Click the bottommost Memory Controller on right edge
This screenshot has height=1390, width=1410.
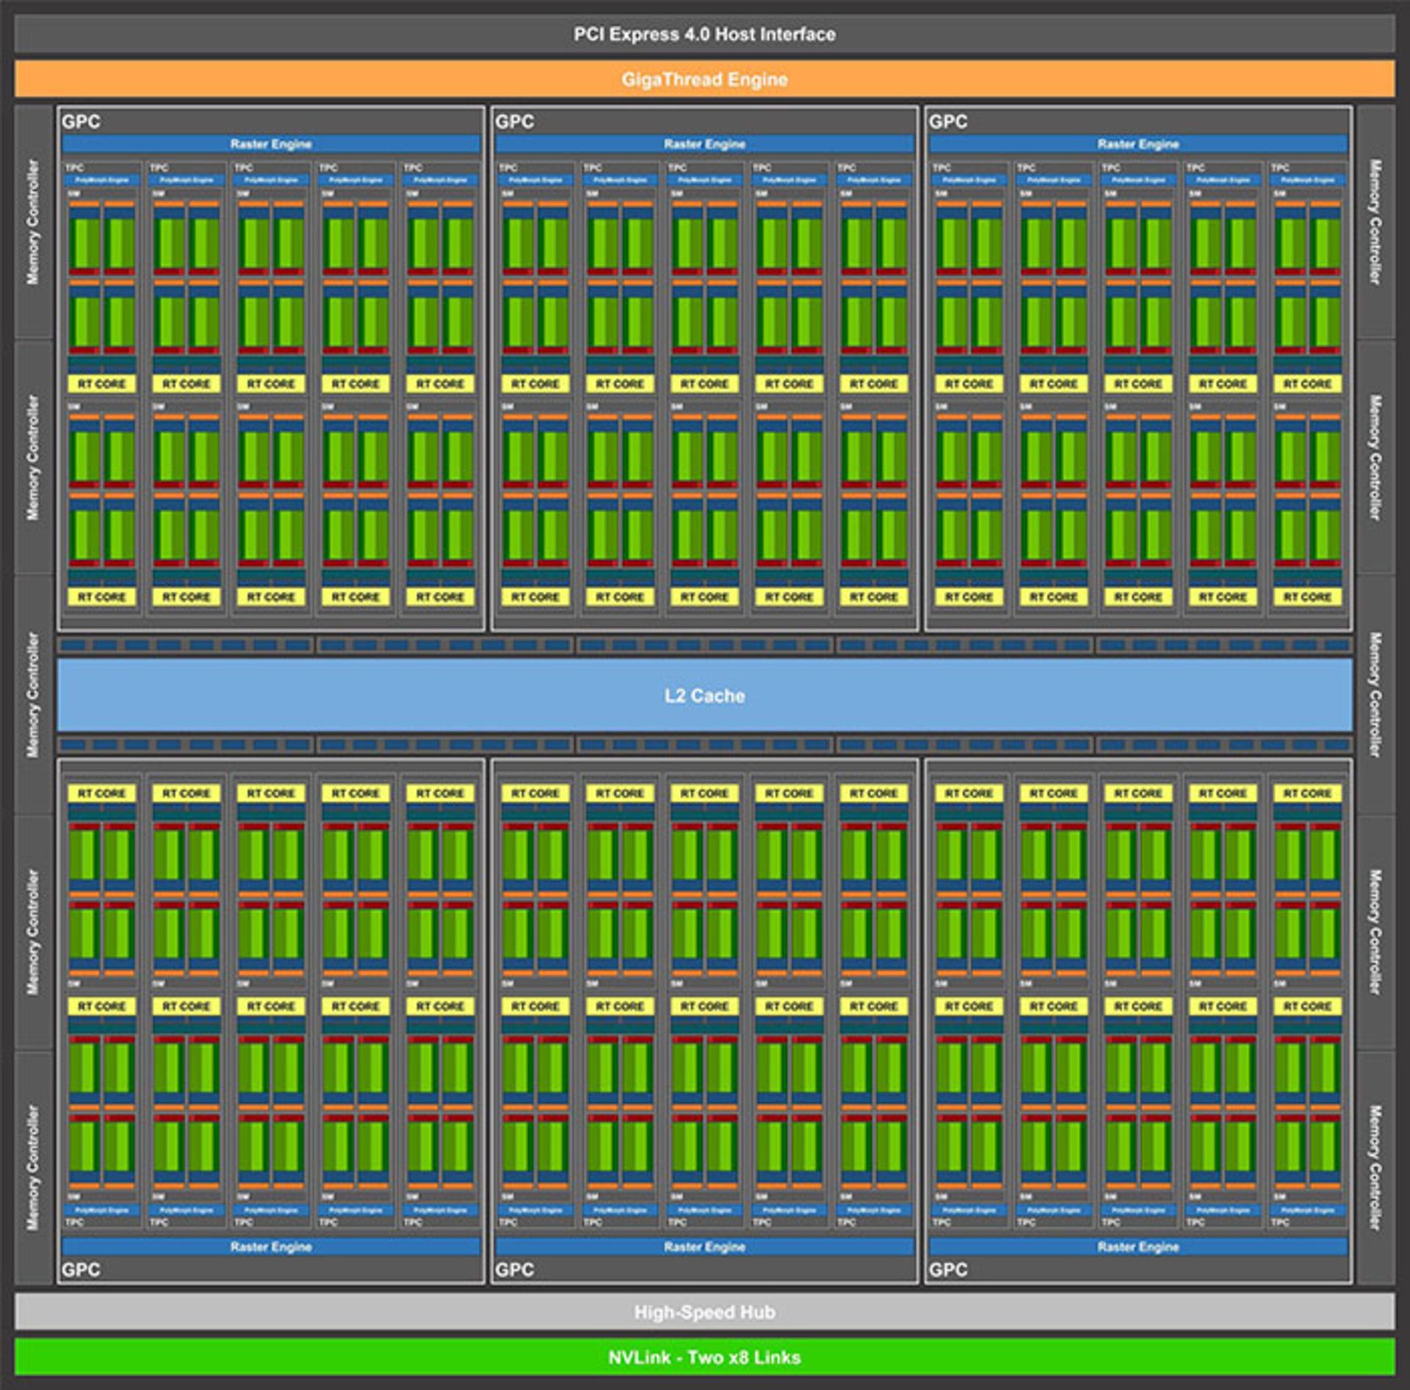point(1375,1168)
